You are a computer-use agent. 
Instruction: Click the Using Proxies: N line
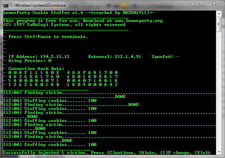[x=30, y=61]
